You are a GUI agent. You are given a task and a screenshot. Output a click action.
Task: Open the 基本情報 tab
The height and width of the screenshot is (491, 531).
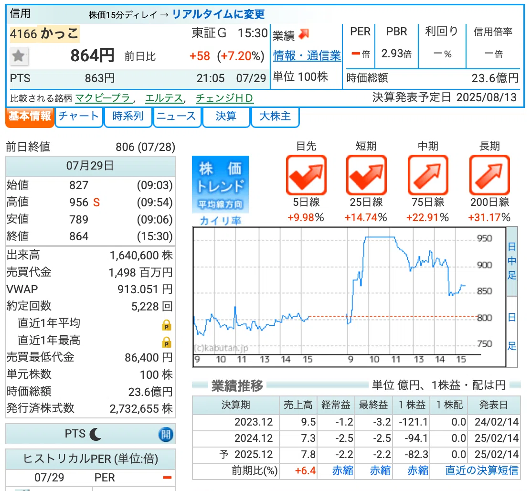(30, 117)
